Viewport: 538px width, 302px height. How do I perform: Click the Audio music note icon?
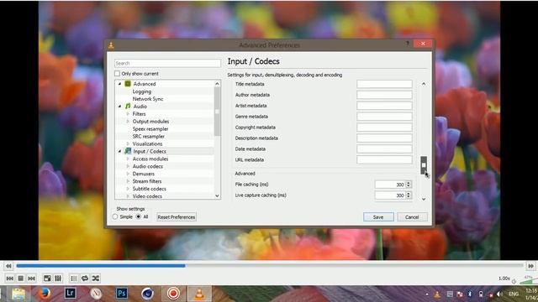pos(128,107)
